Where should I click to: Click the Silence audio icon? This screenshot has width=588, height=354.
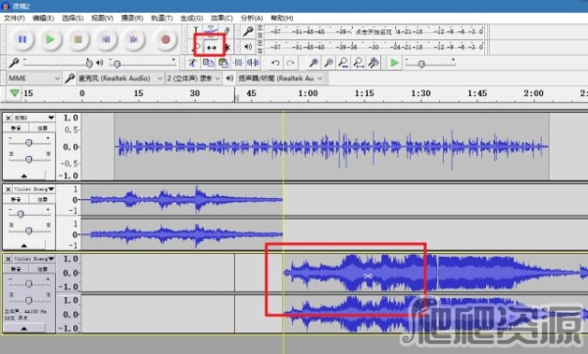tap(253, 63)
